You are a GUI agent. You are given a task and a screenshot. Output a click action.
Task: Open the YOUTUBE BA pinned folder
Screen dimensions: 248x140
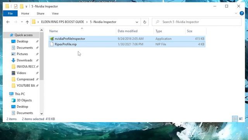[x=26, y=86]
